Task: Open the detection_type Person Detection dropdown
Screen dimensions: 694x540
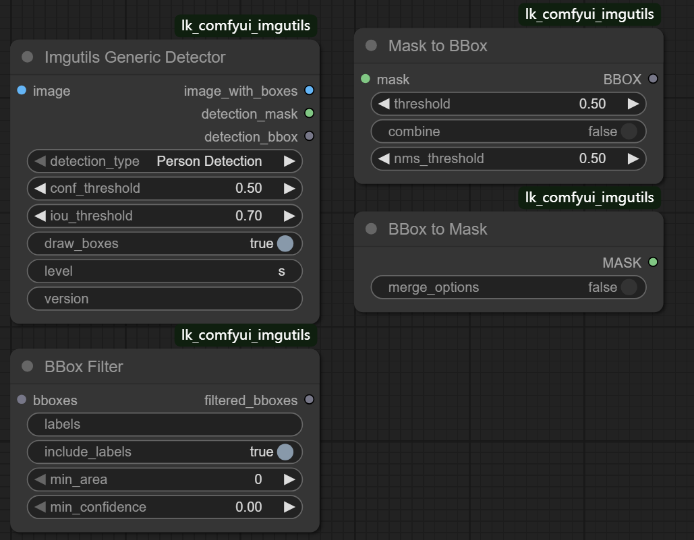Action: pos(165,161)
